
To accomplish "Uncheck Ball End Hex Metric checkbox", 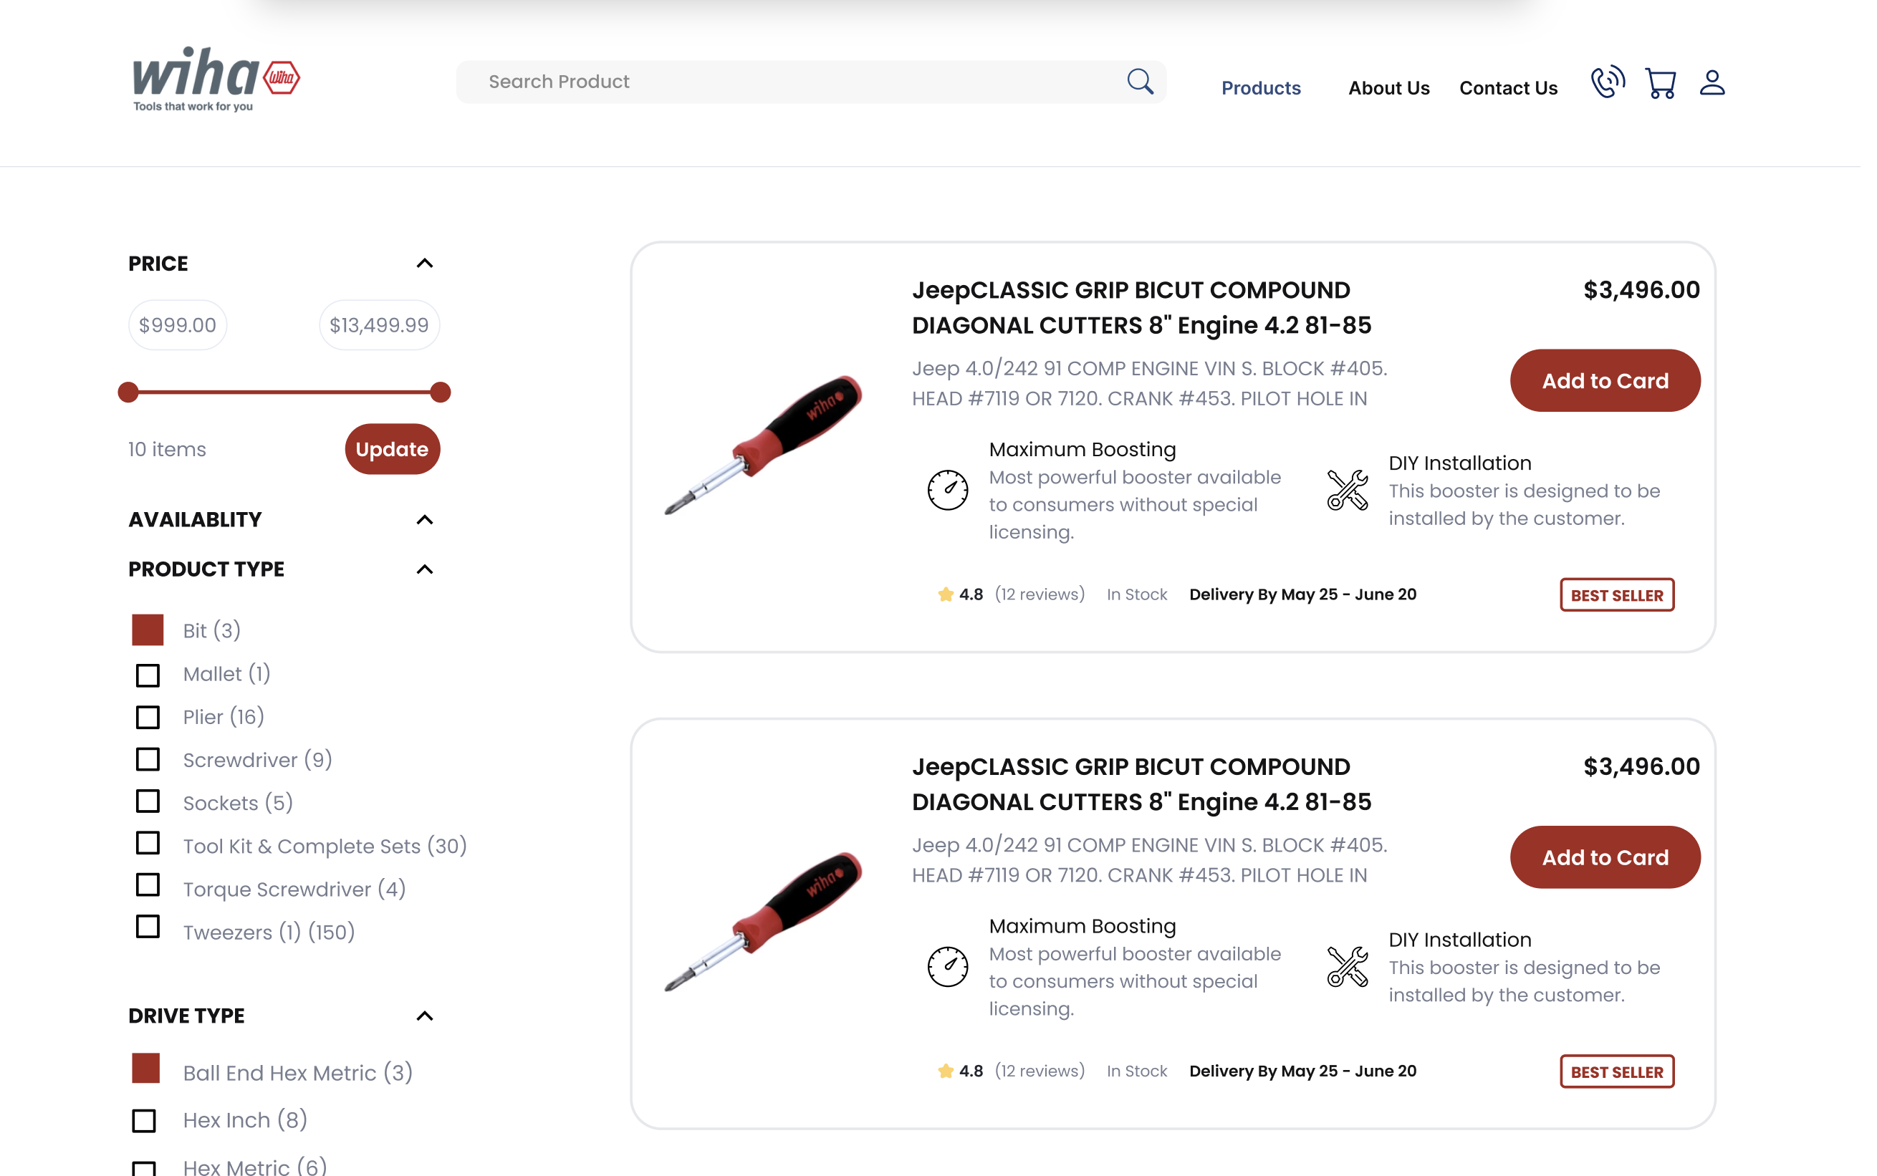I will click(x=145, y=1068).
